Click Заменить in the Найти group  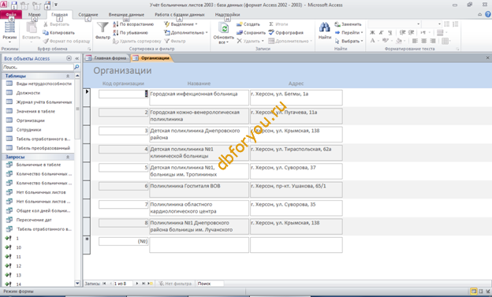point(348,24)
